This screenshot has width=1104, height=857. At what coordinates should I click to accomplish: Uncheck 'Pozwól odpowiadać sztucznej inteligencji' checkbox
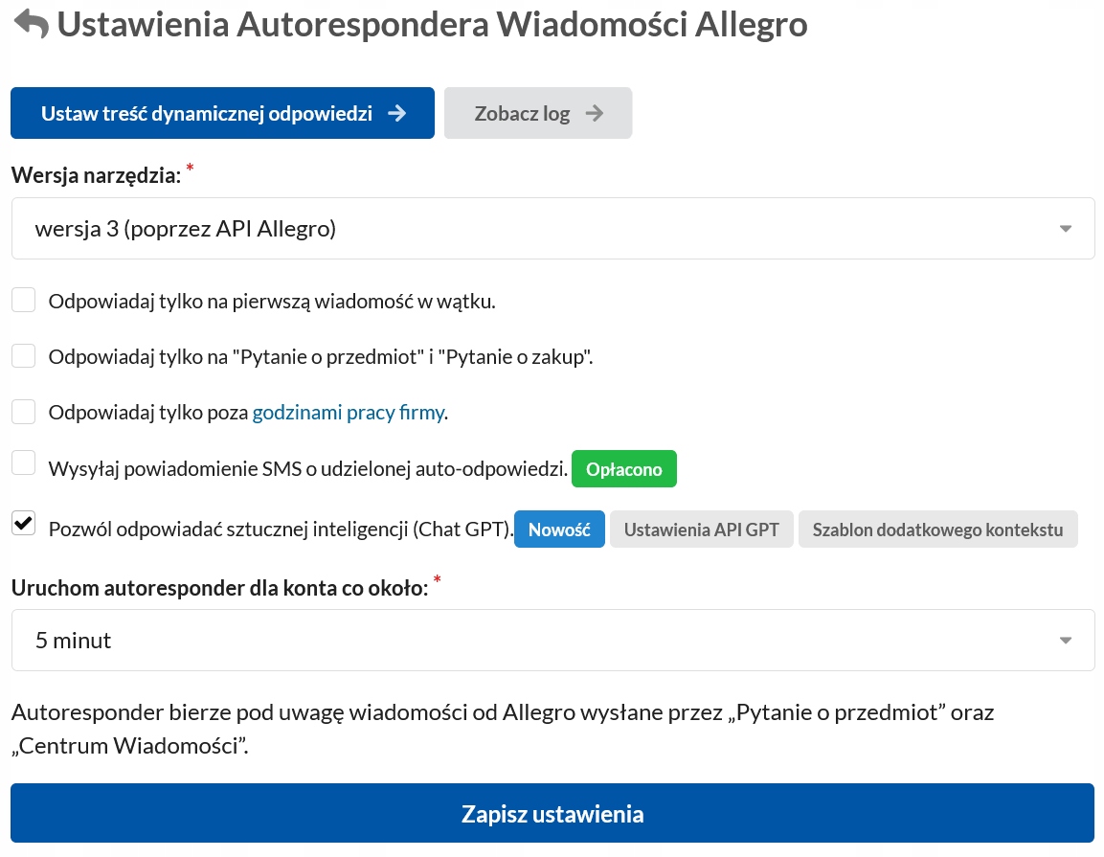[24, 524]
